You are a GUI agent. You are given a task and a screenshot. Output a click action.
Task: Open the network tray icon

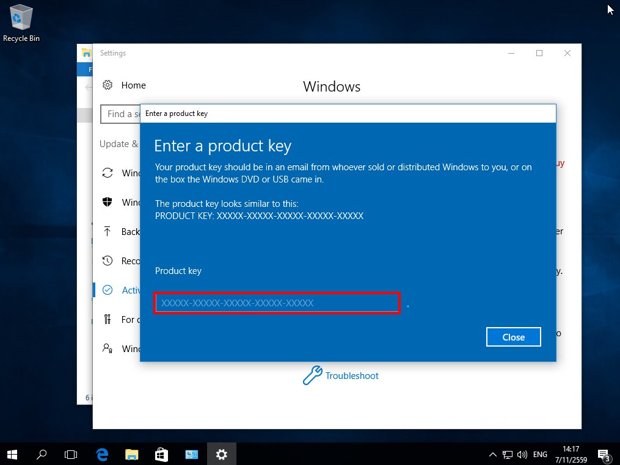[x=508, y=455]
